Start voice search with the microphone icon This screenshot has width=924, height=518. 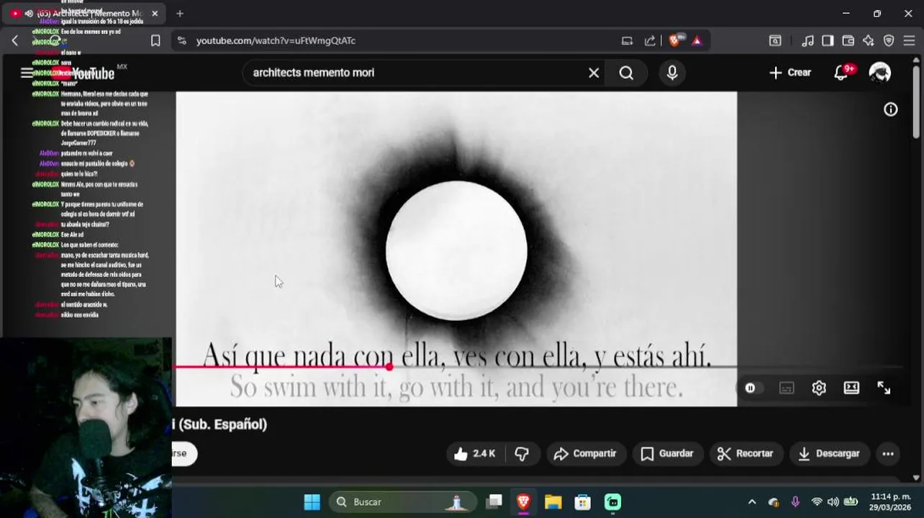672,73
